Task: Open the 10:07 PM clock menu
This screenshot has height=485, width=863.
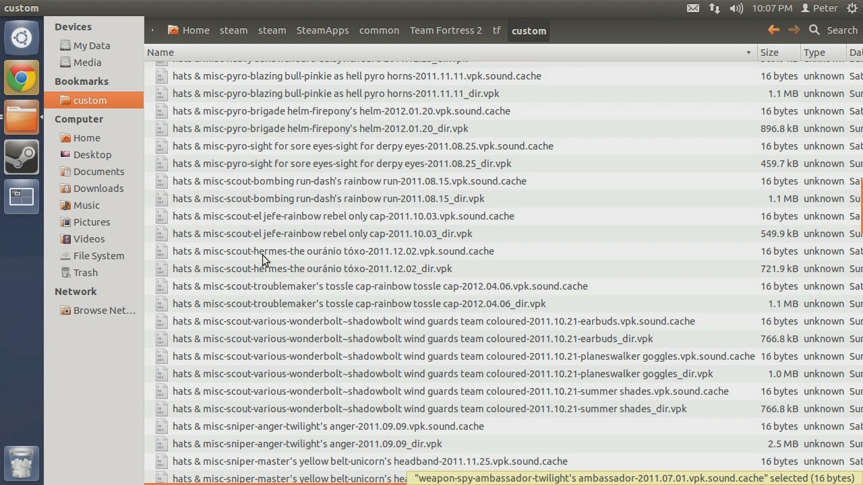Action: pos(772,8)
